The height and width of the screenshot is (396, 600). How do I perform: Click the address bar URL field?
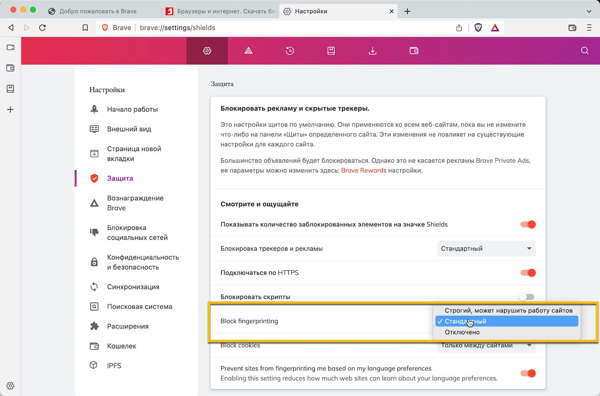(x=280, y=28)
